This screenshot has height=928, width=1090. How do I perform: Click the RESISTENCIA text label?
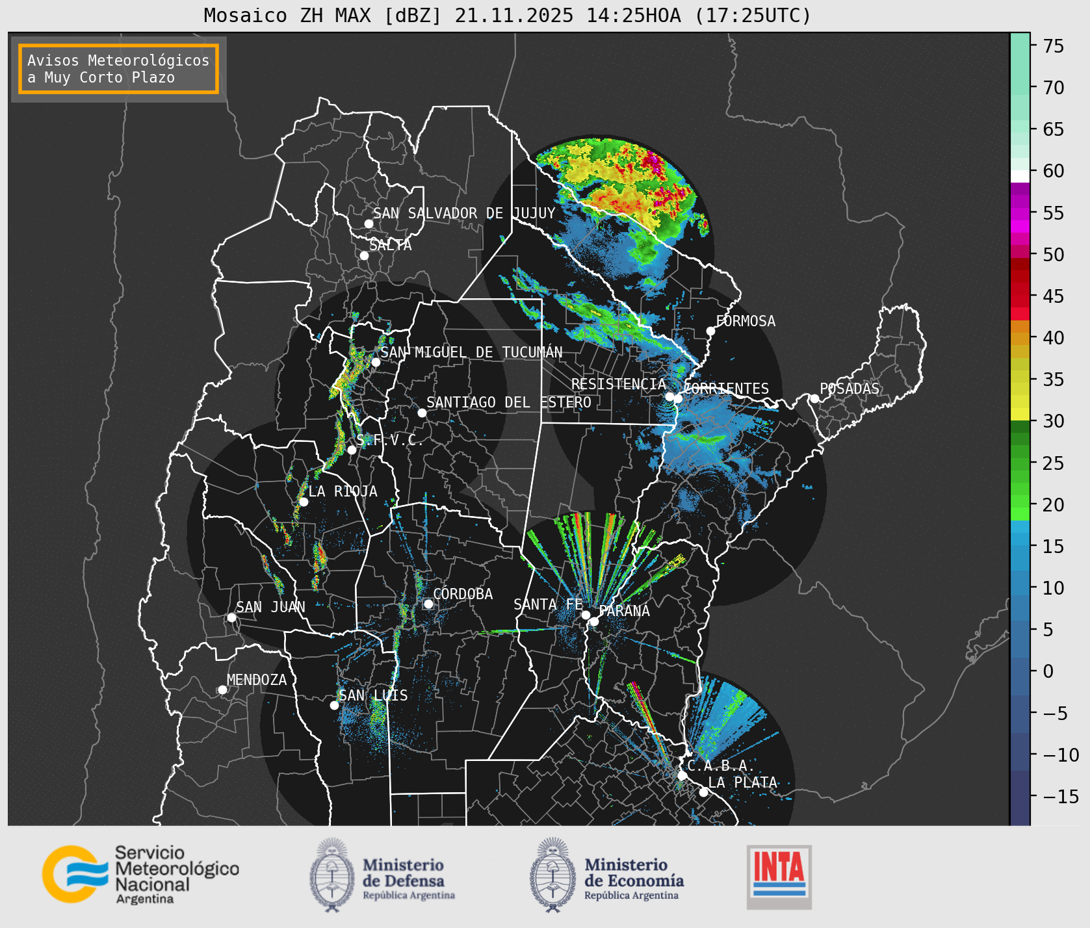(619, 384)
